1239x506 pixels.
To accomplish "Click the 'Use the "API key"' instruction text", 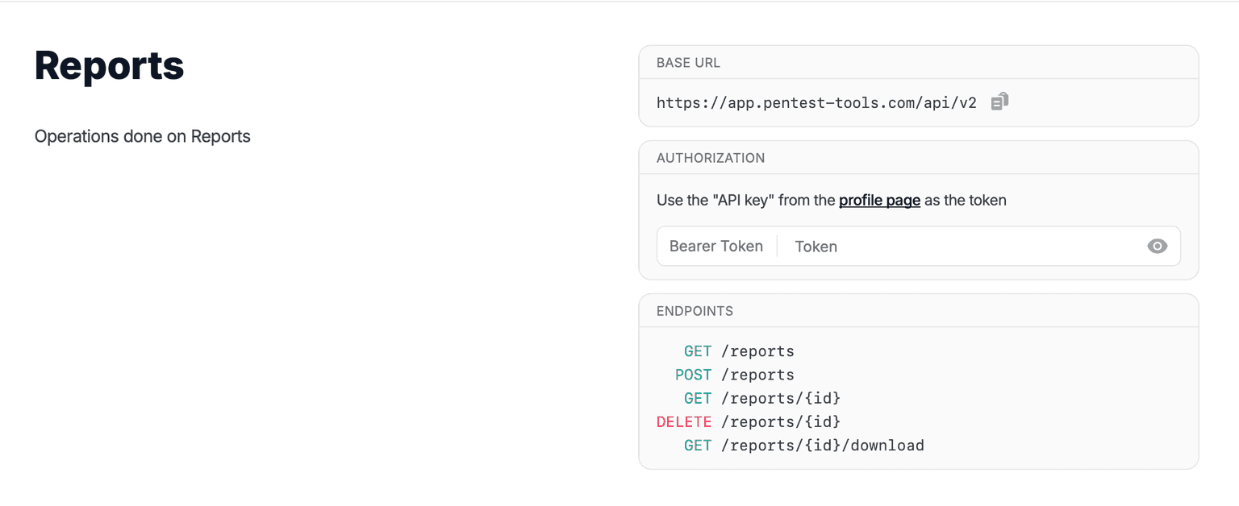I will click(x=745, y=200).
